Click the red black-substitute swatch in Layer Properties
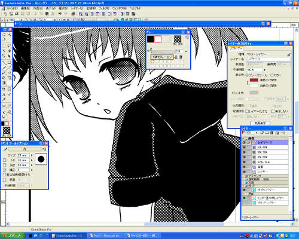The height and width of the screenshot is (239, 299). [x=254, y=80]
